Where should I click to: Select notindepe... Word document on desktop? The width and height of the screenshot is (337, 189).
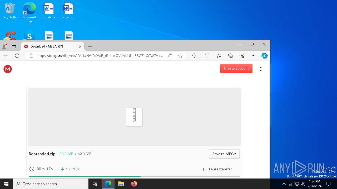(x=49, y=11)
